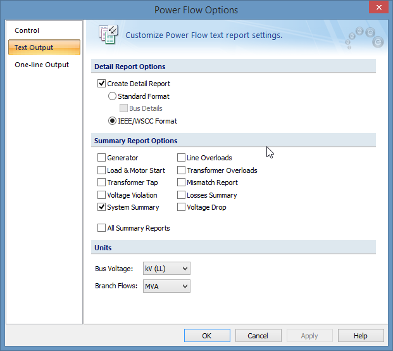Switch to the Control page
This screenshot has width=393, height=351.
point(27,30)
